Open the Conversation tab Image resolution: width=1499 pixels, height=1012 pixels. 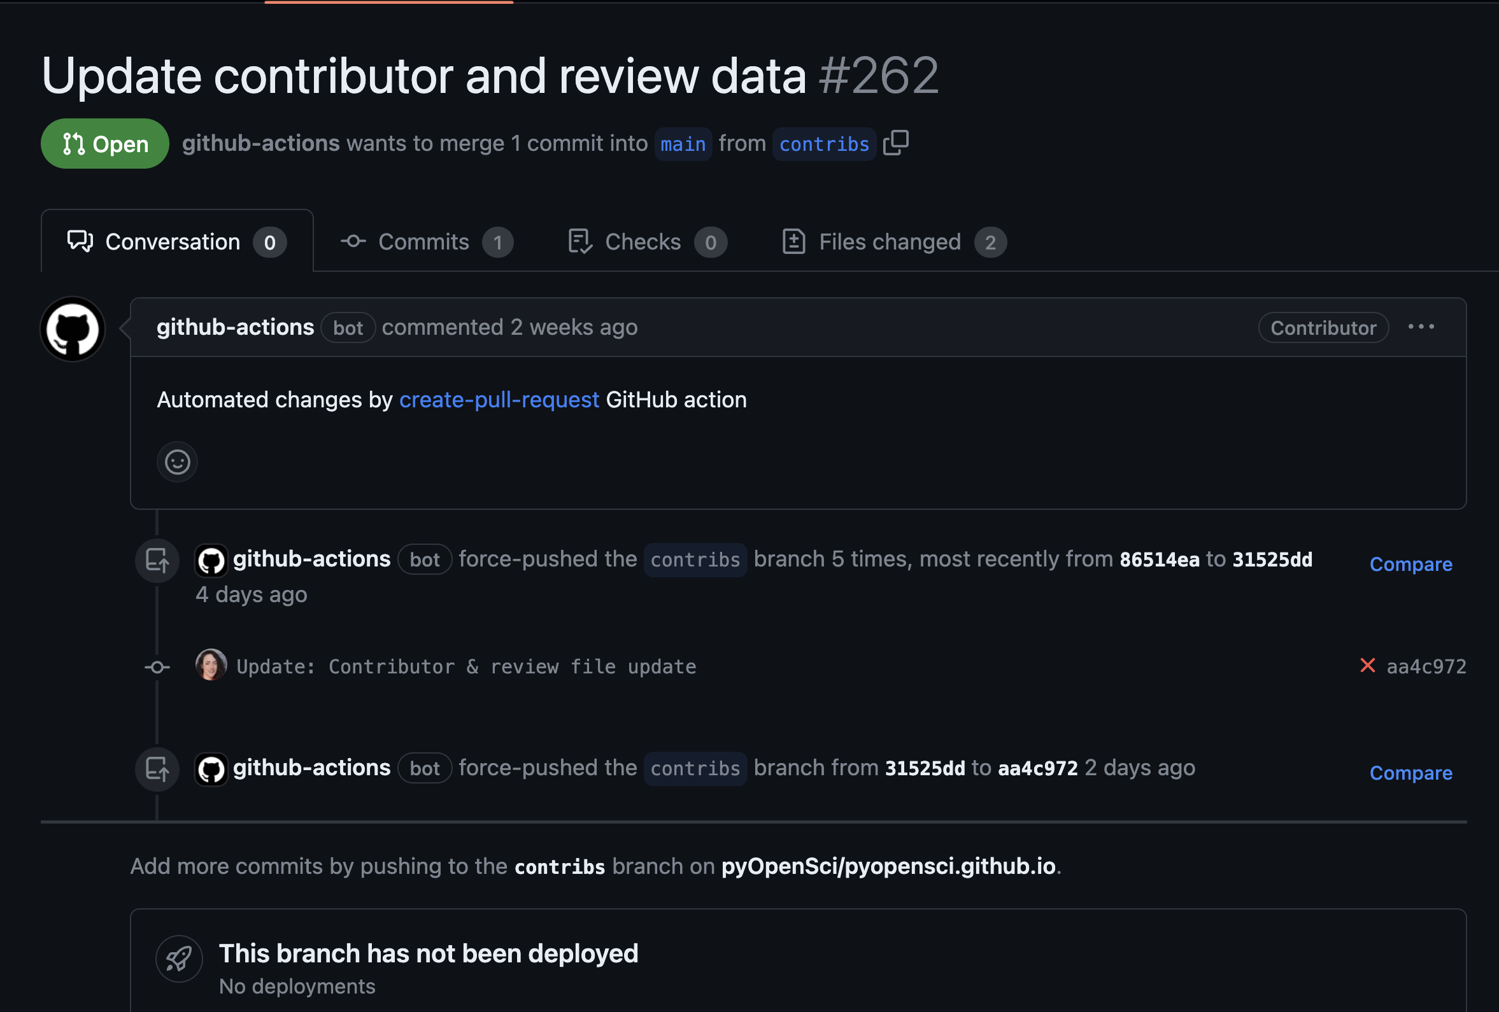pyautogui.click(x=177, y=242)
